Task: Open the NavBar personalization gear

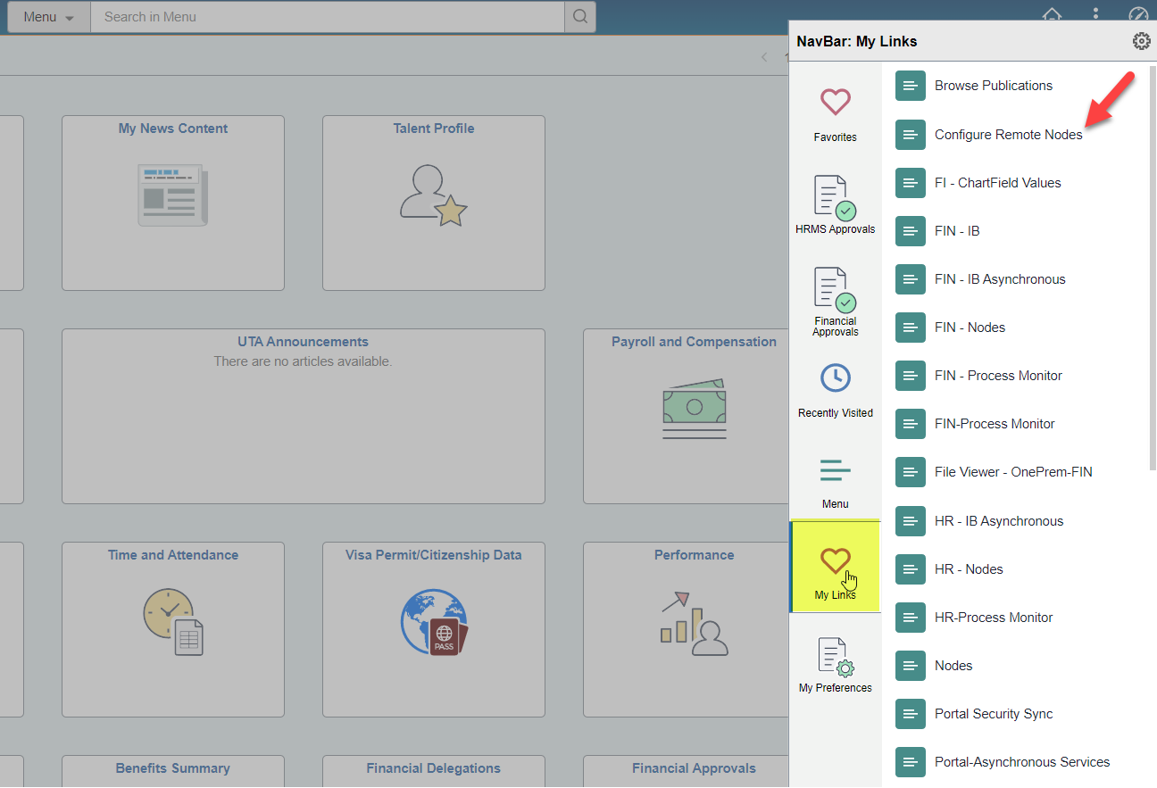Action: (1141, 41)
